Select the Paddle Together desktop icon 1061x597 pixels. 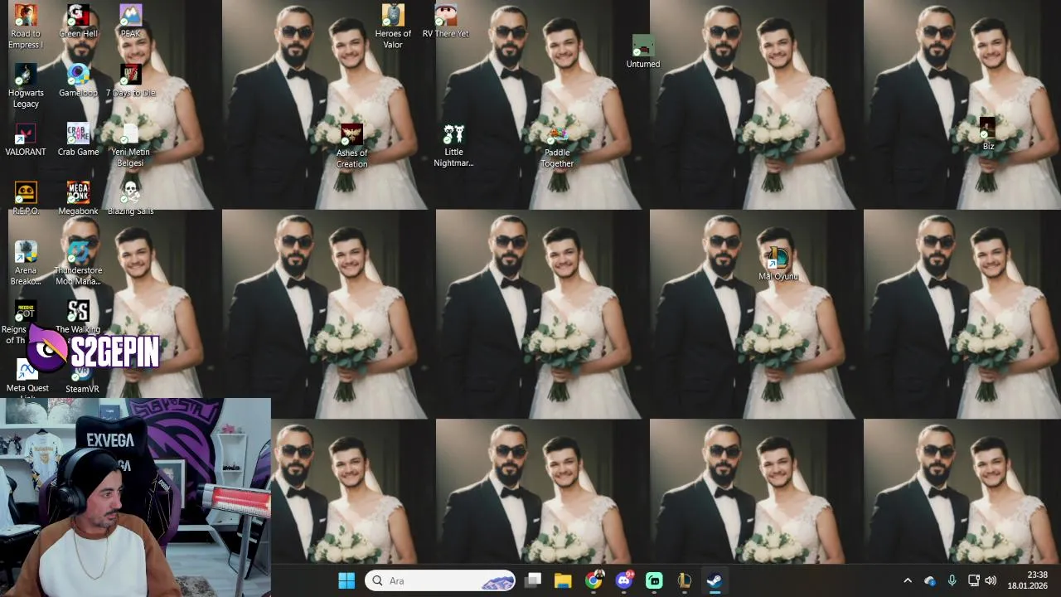coord(557,145)
